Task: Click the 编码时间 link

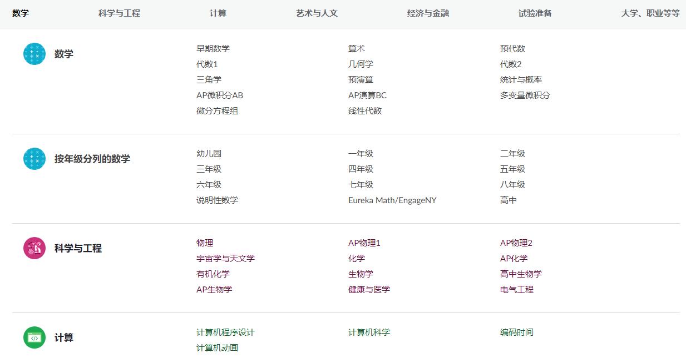Action: (x=516, y=332)
